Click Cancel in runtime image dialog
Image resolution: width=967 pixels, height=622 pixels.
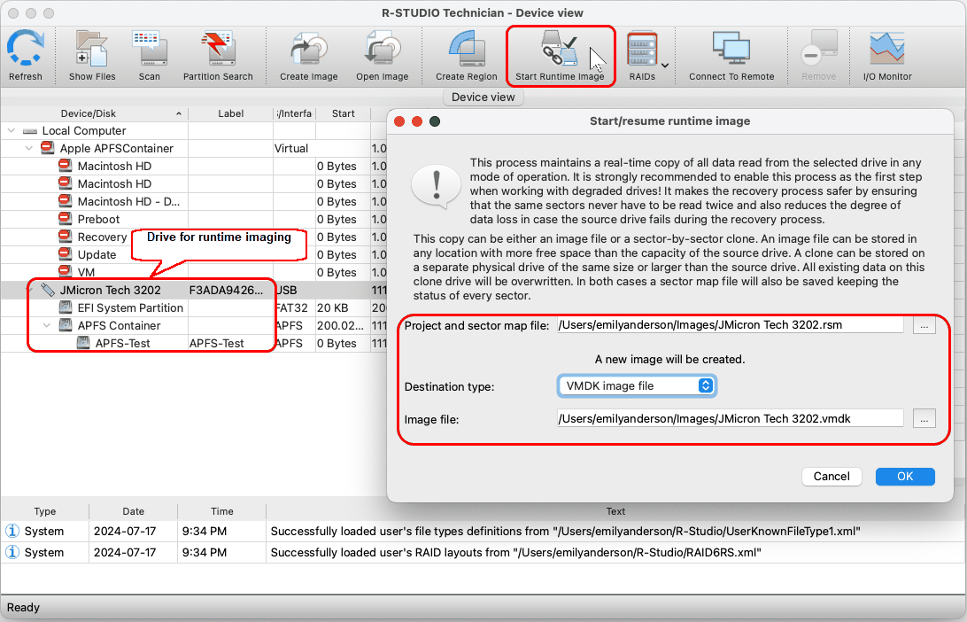832,477
